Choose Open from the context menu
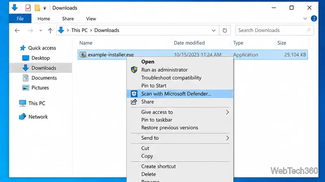 pos(180,62)
